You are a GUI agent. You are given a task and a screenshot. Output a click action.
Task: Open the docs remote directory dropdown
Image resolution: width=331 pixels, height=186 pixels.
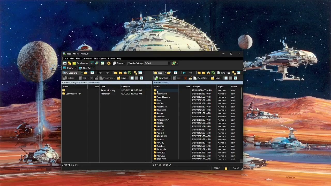pos(165,73)
